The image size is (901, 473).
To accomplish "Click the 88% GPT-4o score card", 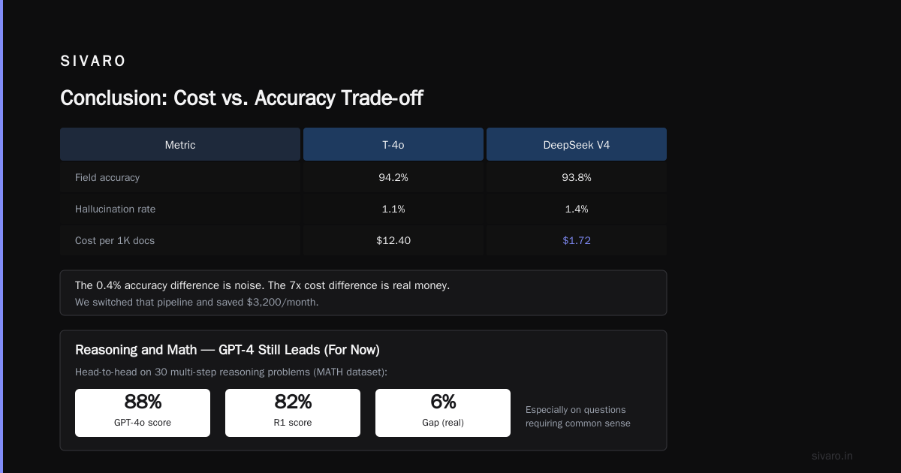I will pyautogui.click(x=143, y=413).
